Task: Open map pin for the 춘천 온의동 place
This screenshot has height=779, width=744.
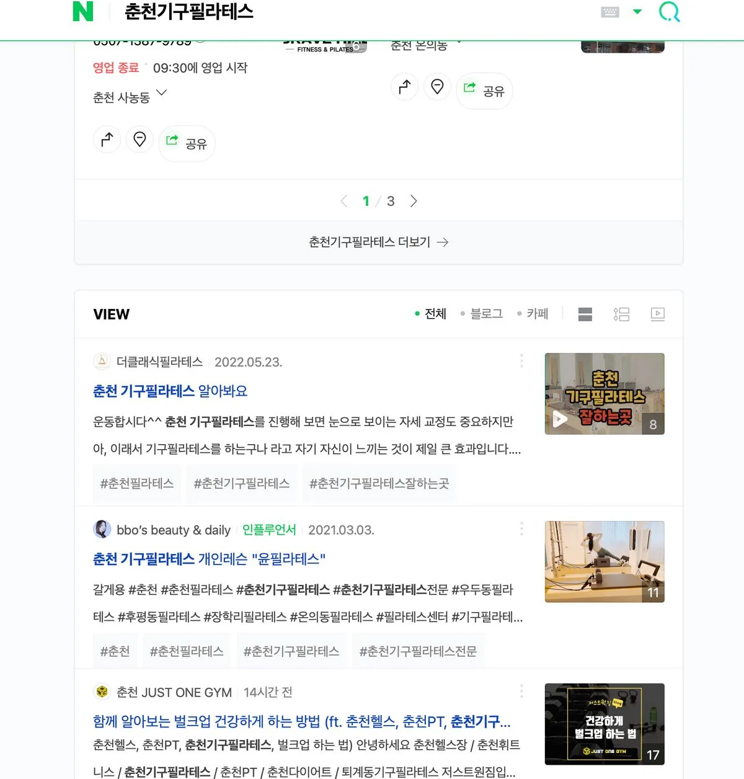Action: pos(437,87)
